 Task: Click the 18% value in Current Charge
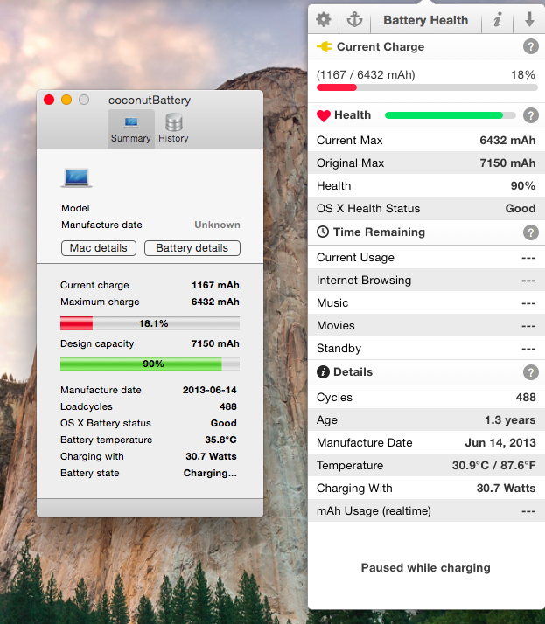523,75
